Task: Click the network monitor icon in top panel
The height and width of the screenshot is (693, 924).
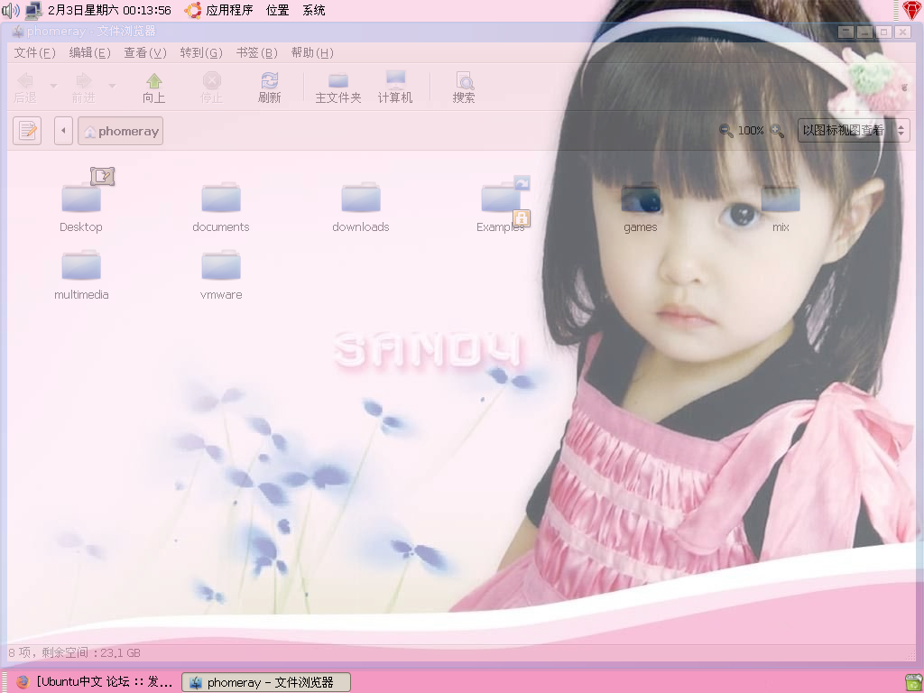Action: [33, 10]
